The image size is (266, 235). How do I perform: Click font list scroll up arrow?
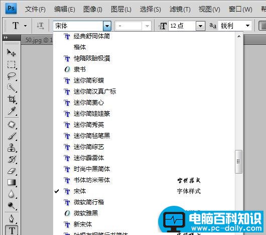239,36
